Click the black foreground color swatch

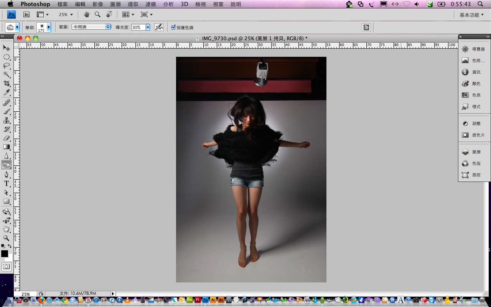pyautogui.click(x=4, y=253)
